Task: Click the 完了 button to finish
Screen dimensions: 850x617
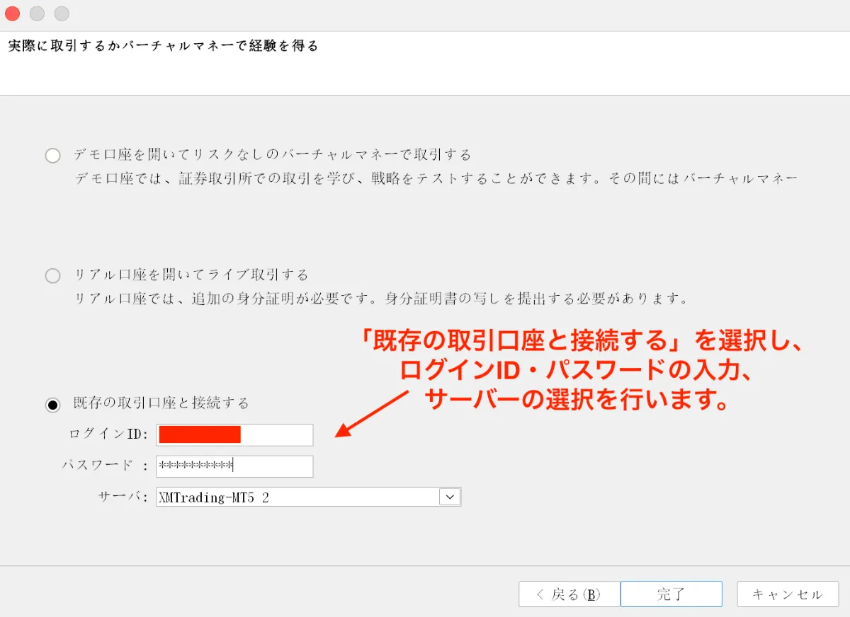Action: pyautogui.click(x=671, y=594)
